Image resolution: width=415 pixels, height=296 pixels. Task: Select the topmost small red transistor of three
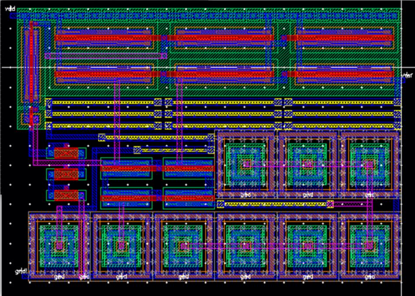tap(66, 153)
